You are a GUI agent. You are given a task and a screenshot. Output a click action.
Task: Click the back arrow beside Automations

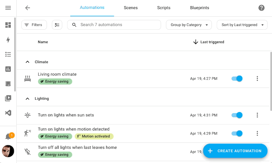[27, 8]
